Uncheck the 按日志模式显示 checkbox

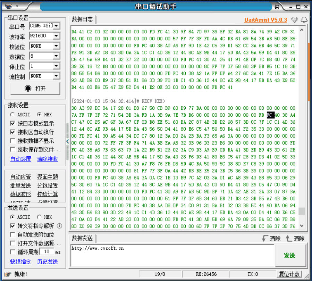click(x=13, y=123)
